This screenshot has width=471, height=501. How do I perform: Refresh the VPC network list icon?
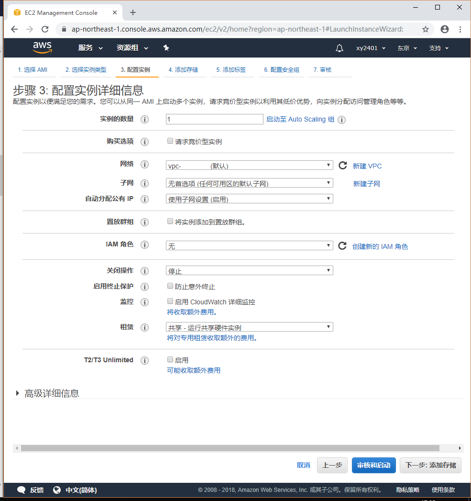coord(343,166)
